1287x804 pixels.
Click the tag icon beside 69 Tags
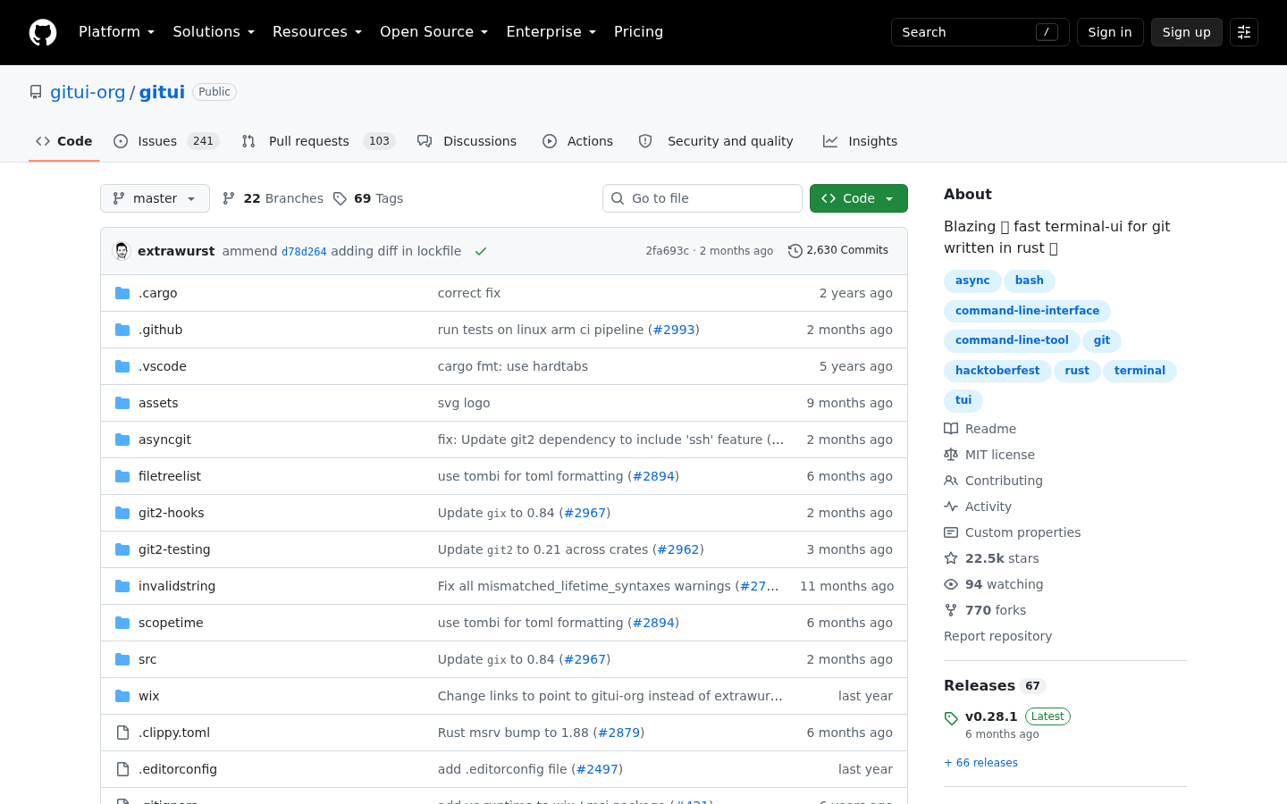point(340,198)
